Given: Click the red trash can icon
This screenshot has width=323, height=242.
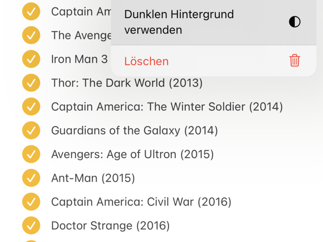Looking at the screenshot, I should (295, 61).
